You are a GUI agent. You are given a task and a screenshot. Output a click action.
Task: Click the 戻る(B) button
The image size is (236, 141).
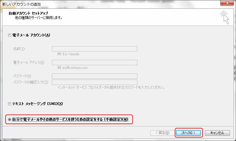pyautogui.click(x=162, y=133)
